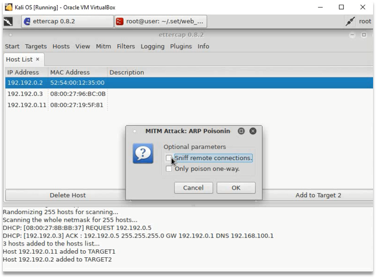Click the Delete Host button
This screenshot has height=277, width=376.
click(x=67, y=196)
